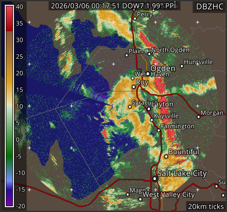Viewport: 227px width, 212px height.
Task: Click the Perry marker dot
Action: click(135, 18)
